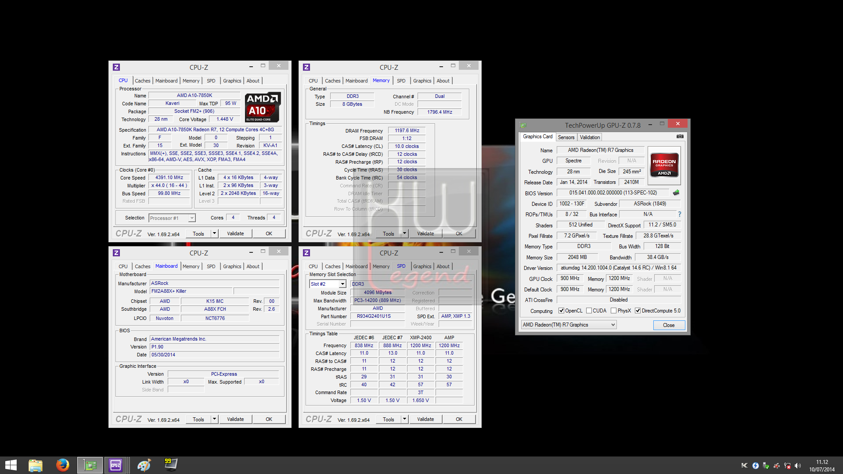The height and width of the screenshot is (474, 843).
Task: Expand the Tools arrow in the CPU-Z CPU window
Action: 215,233
